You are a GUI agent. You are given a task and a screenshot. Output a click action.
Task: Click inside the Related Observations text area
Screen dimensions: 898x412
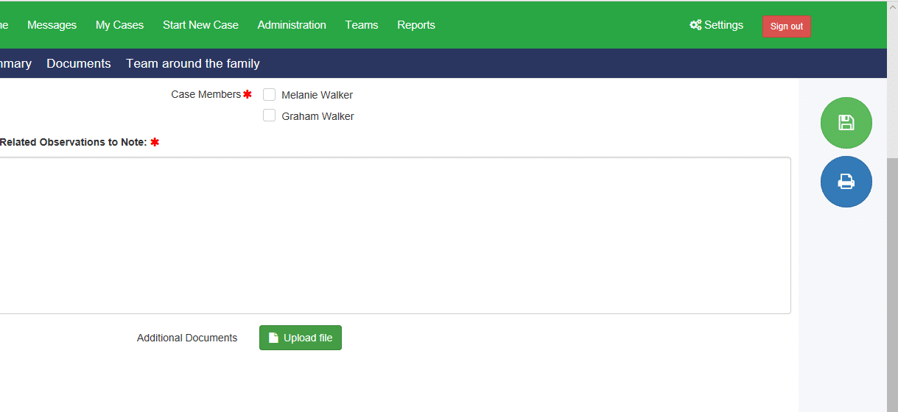click(395, 235)
